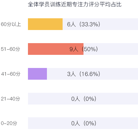138x138 pixels.
Task: Click the 3人 (16.6%) value label
Action: click(84, 74)
